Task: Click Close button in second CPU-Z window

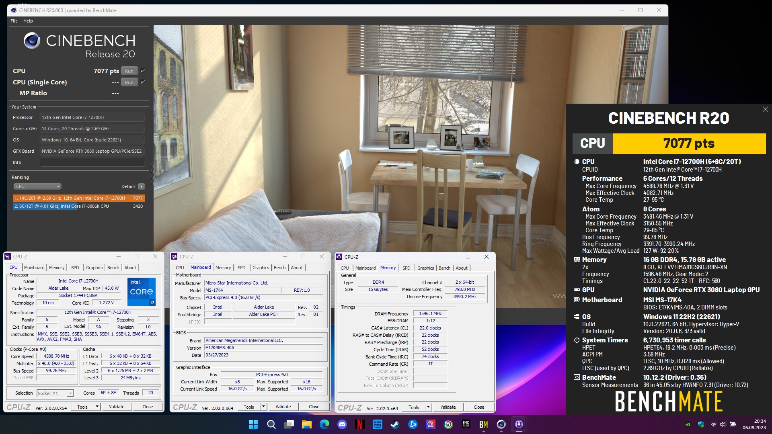Action: point(314,407)
